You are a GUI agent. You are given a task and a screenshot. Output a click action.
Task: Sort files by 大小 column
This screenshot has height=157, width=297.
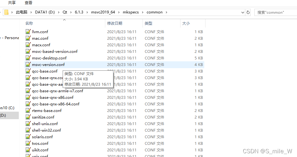pyautogui.click(x=186, y=23)
